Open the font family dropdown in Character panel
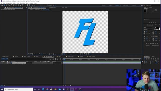The height and width of the screenshot is (91, 161). (149, 28)
